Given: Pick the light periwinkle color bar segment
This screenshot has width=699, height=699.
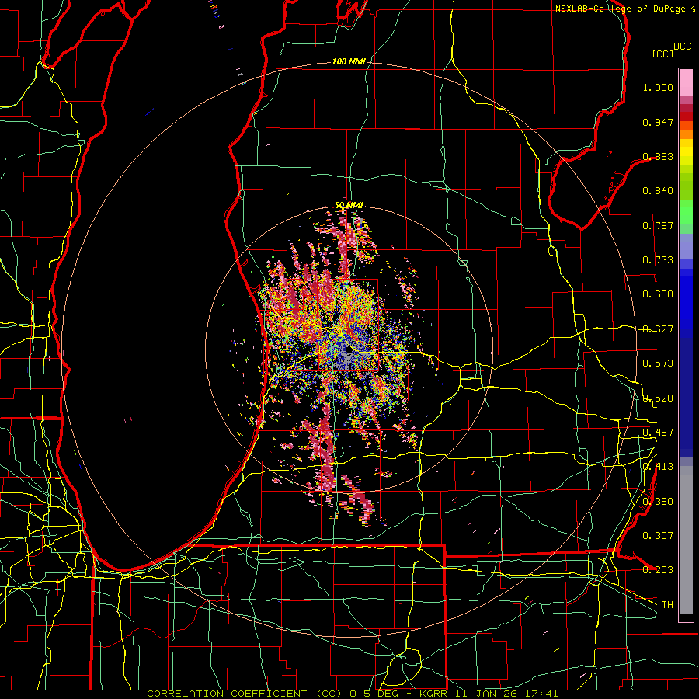Looking at the screenshot, I should click(x=686, y=247).
